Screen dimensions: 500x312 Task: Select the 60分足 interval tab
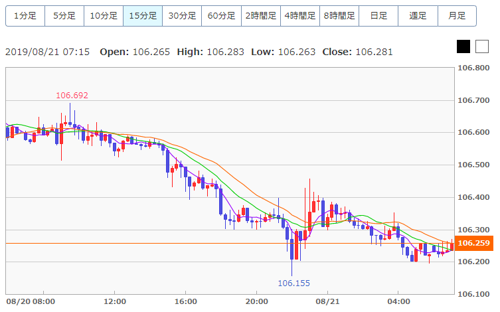(221, 16)
